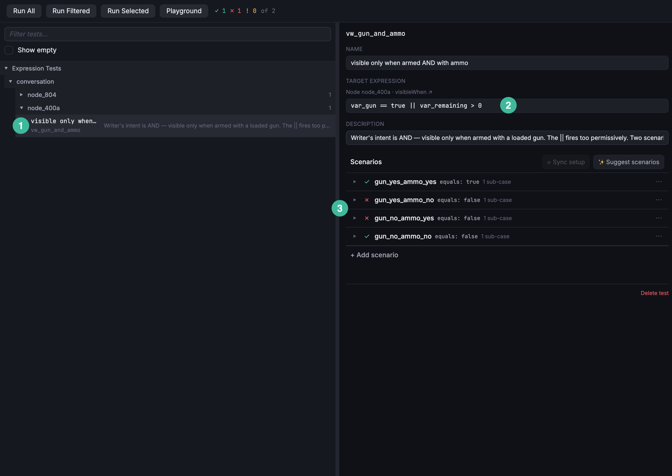The height and width of the screenshot is (476, 672).
Task: Select the vw_gun_and_ammo test row
Action: point(175,125)
